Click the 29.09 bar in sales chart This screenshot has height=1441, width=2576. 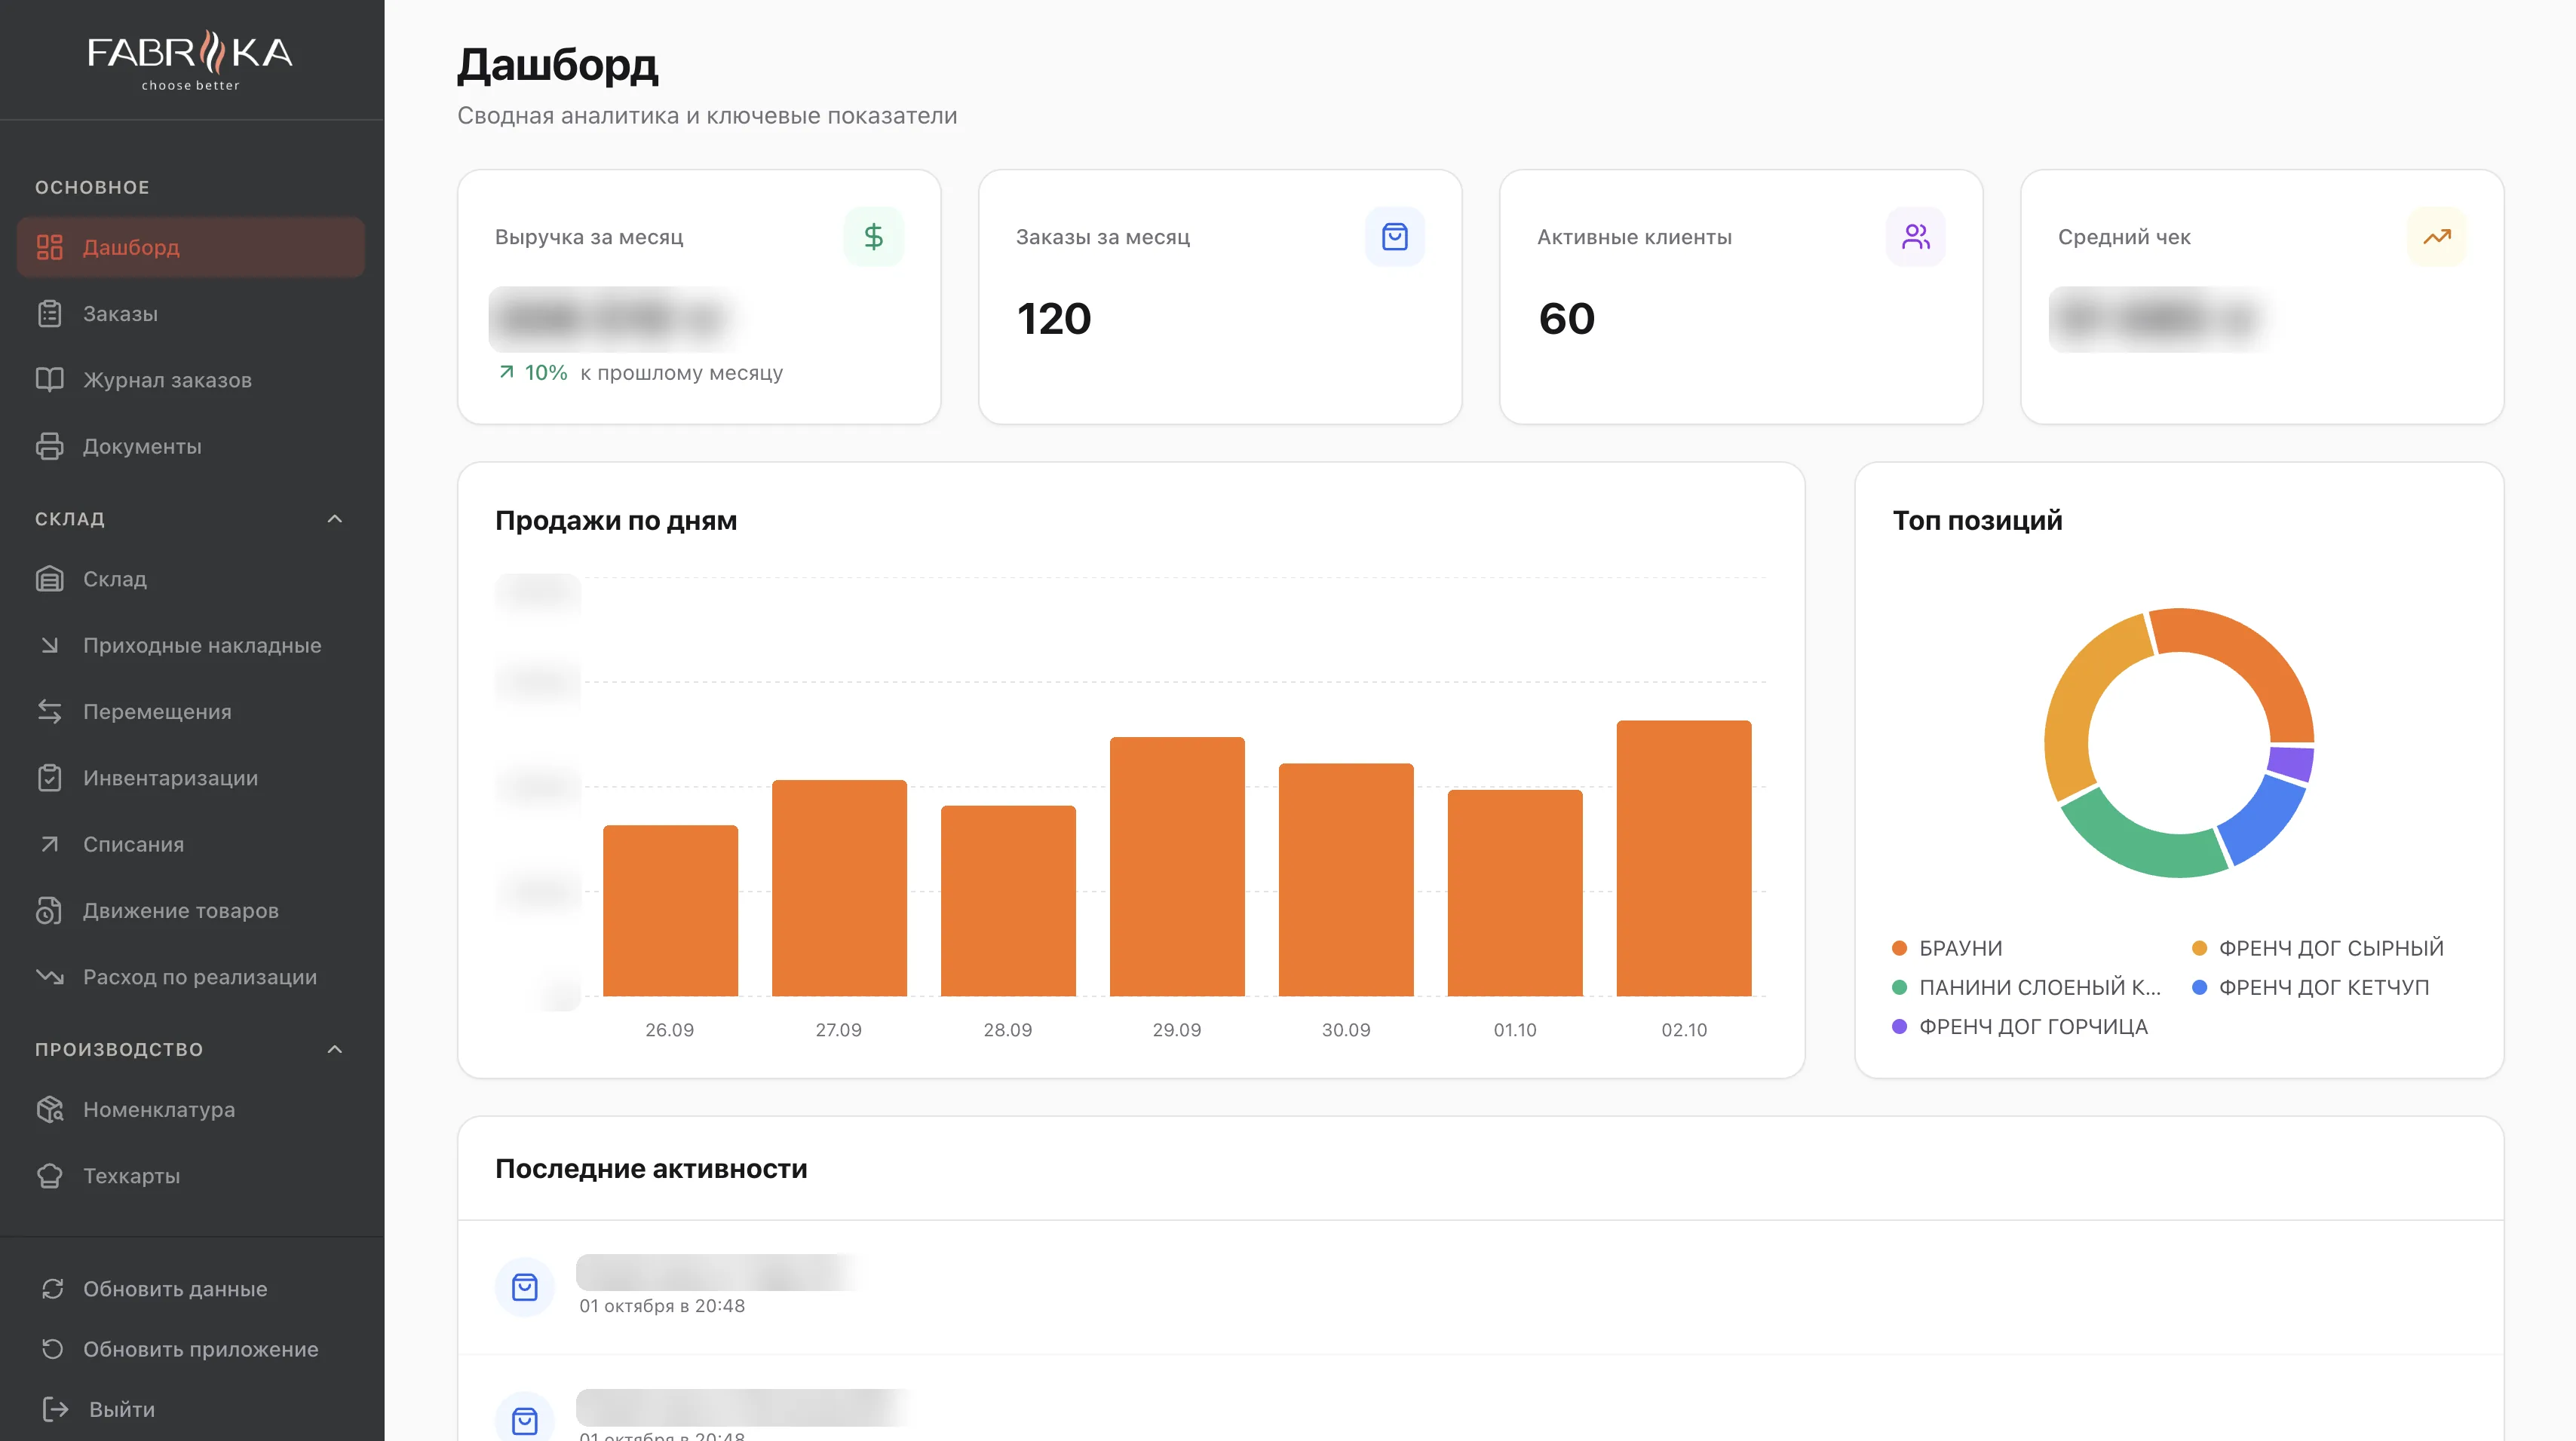1177,867
